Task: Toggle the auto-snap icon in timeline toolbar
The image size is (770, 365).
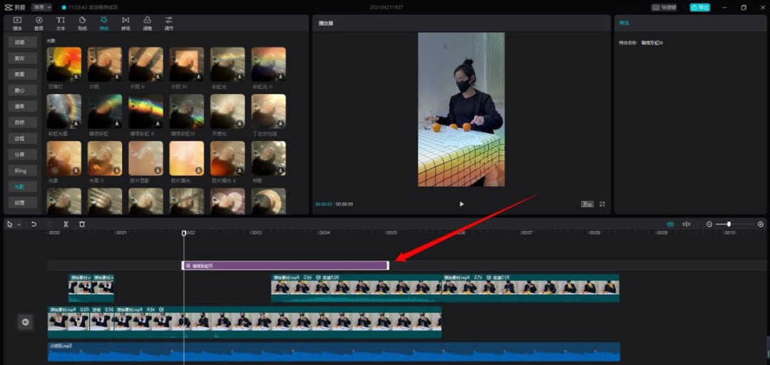Action: (687, 224)
